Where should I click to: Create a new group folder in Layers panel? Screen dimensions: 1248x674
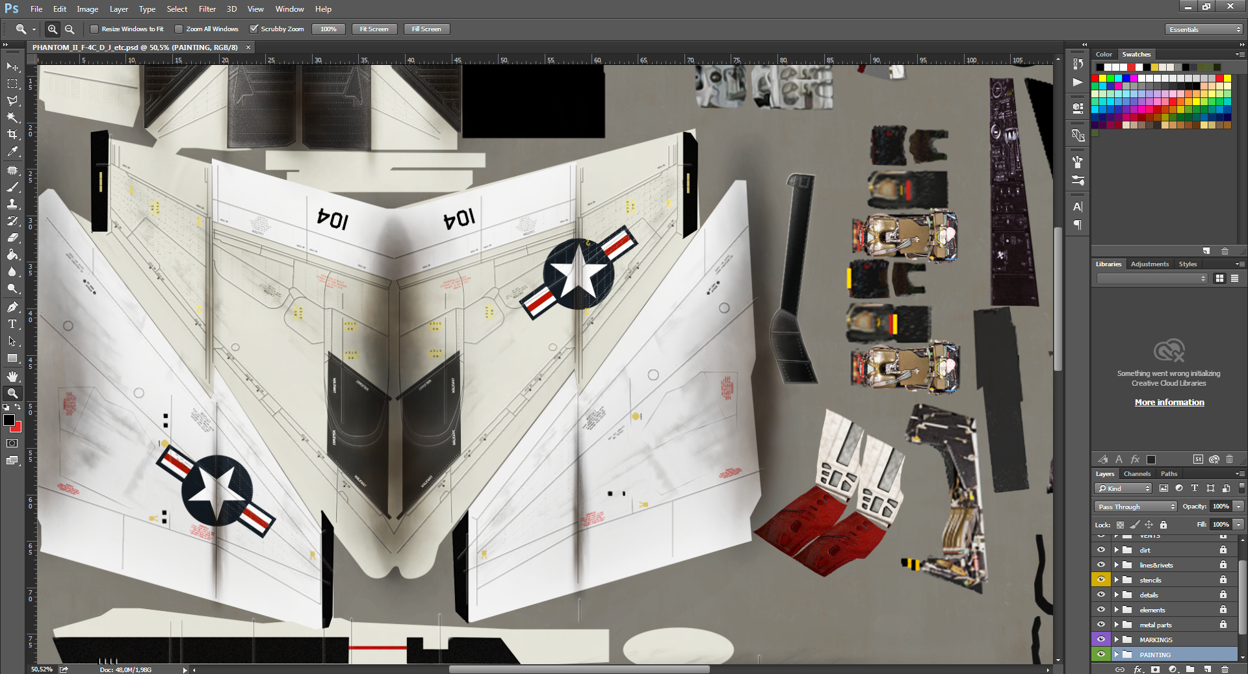1189,669
